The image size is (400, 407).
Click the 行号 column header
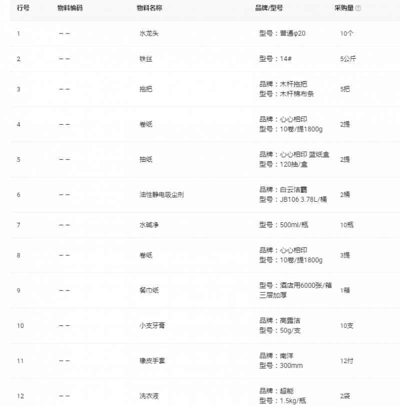click(x=23, y=8)
